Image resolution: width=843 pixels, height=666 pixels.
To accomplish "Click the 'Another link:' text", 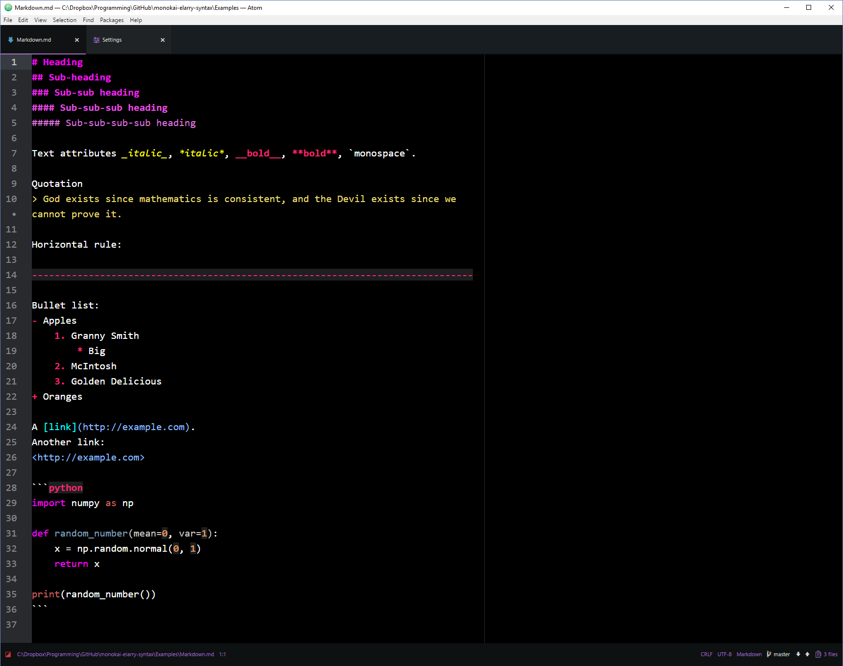I will pos(68,442).
